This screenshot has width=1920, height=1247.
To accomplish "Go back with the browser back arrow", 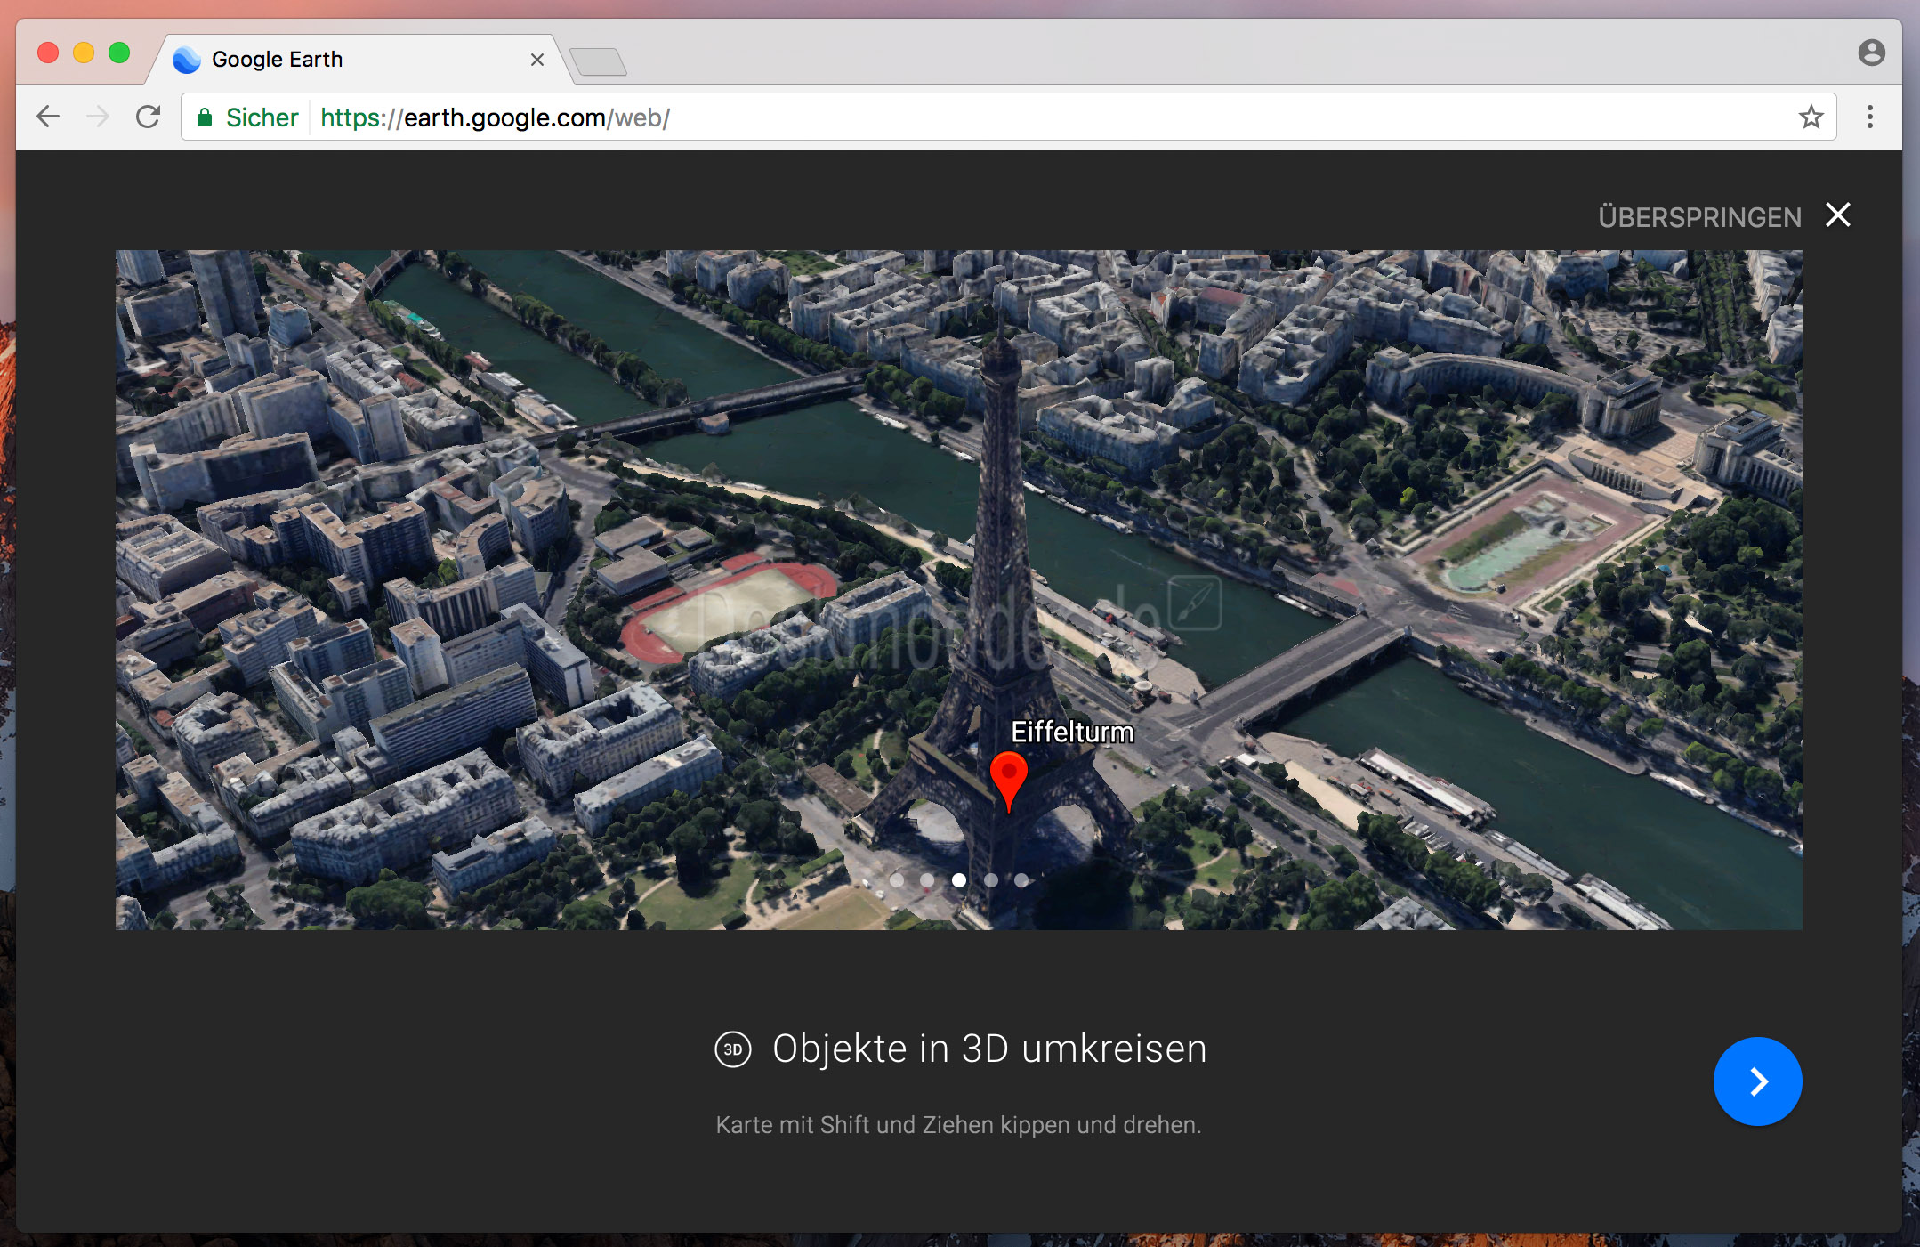I will pos(48,117).
